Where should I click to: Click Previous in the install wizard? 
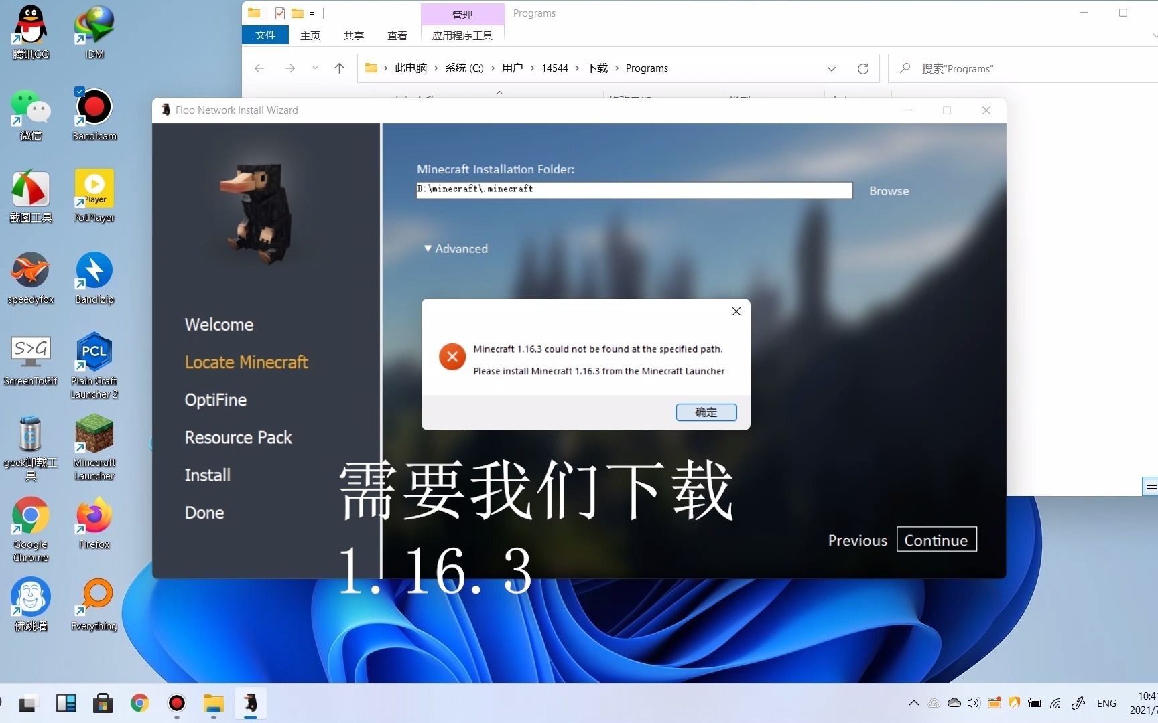tap(857, 540)
